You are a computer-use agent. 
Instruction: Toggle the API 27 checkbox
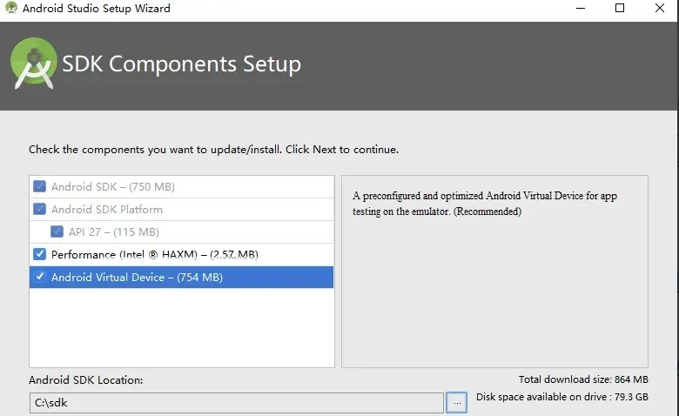point(57,231)
